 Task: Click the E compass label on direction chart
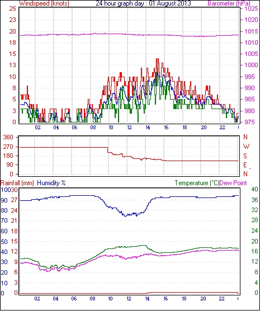(x=245, y=165)
